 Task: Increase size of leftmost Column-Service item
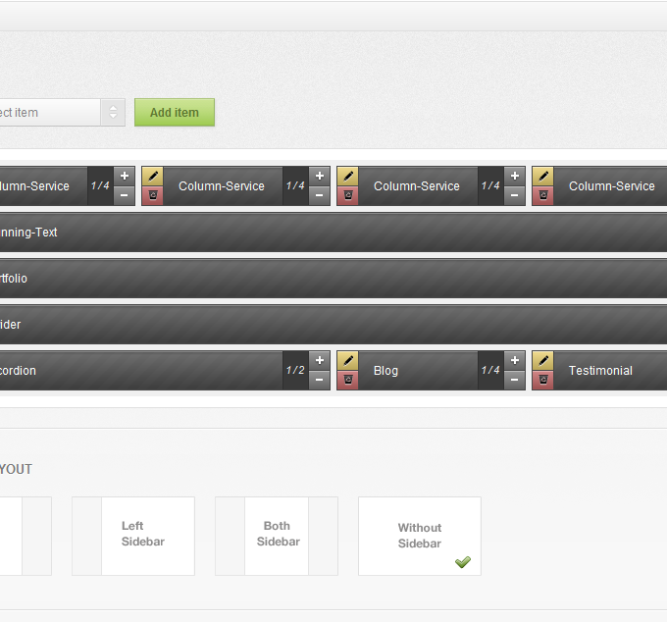tap(125, 177)
